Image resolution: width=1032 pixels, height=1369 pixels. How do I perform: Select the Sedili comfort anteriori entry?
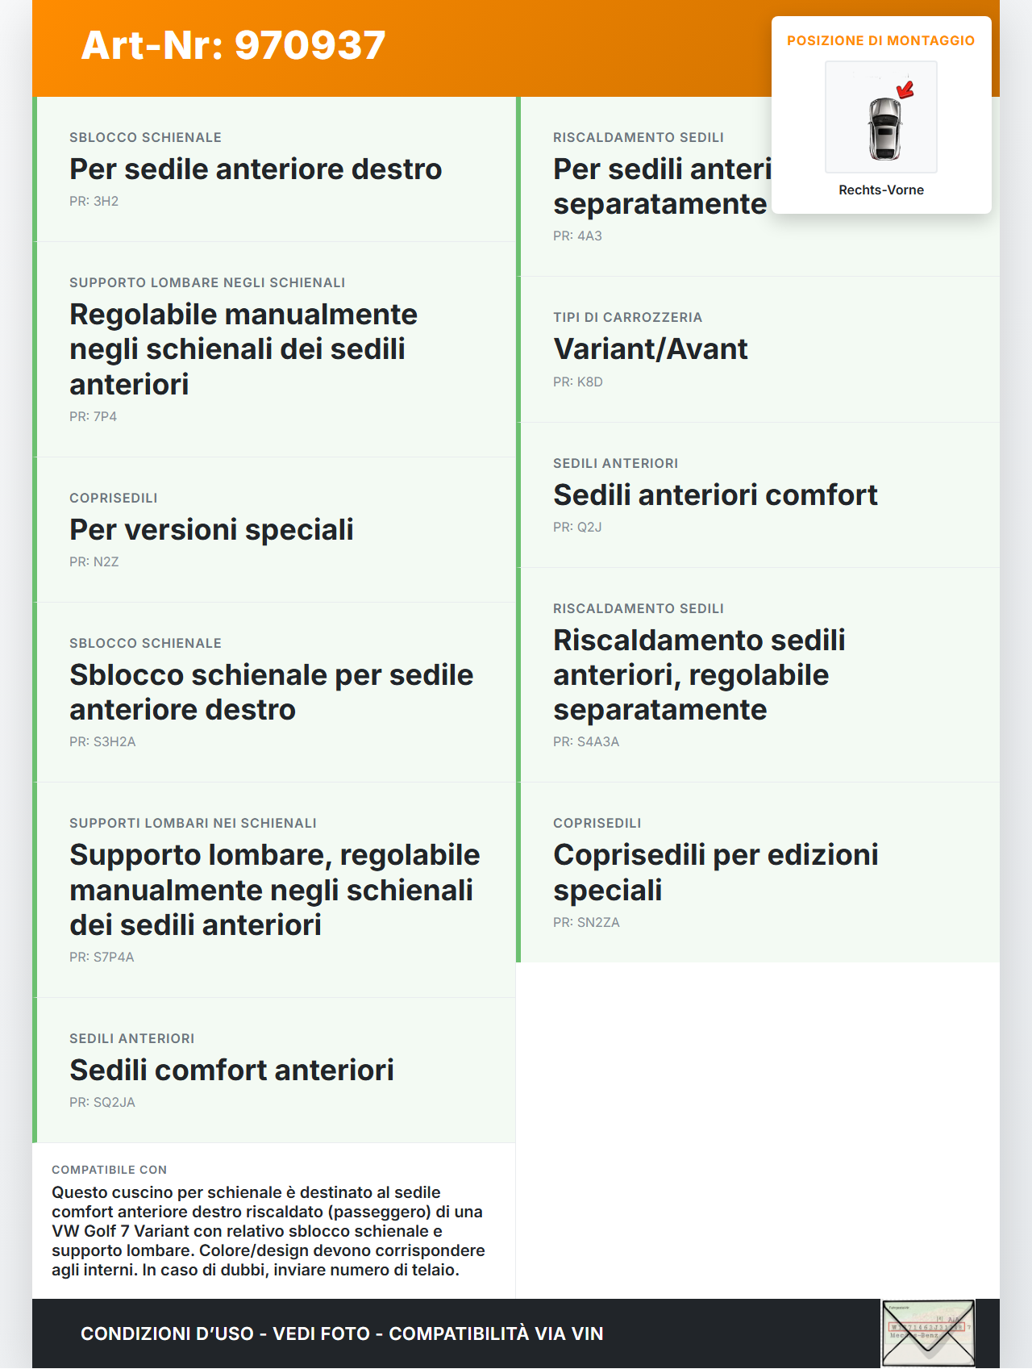[231, 1071]
